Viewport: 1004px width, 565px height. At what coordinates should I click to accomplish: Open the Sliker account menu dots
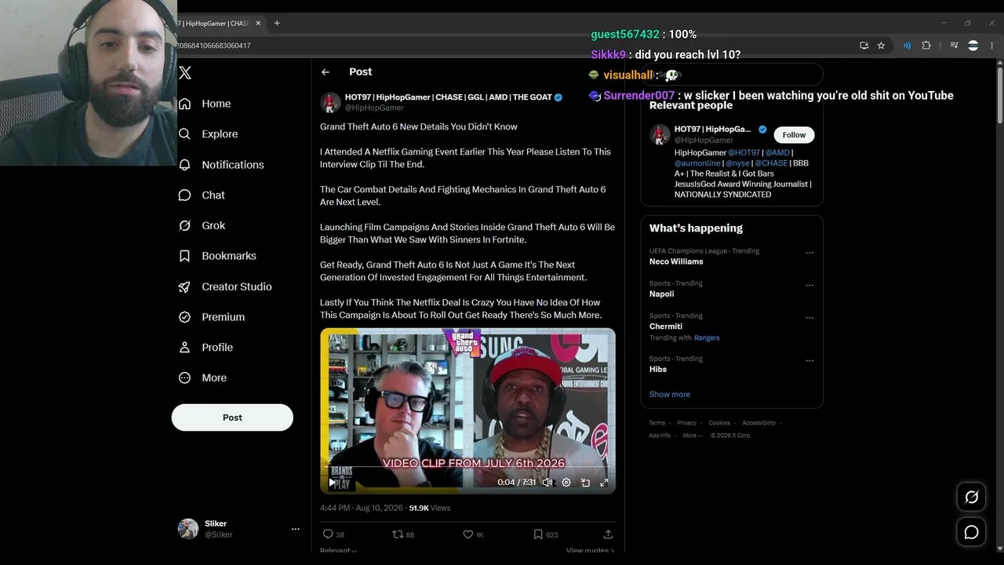point(296,529)
